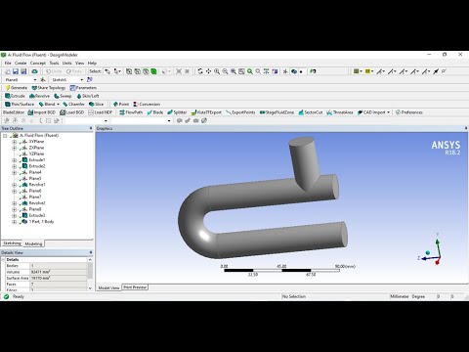Expand the XYPlane tree node

pos(14,142)
